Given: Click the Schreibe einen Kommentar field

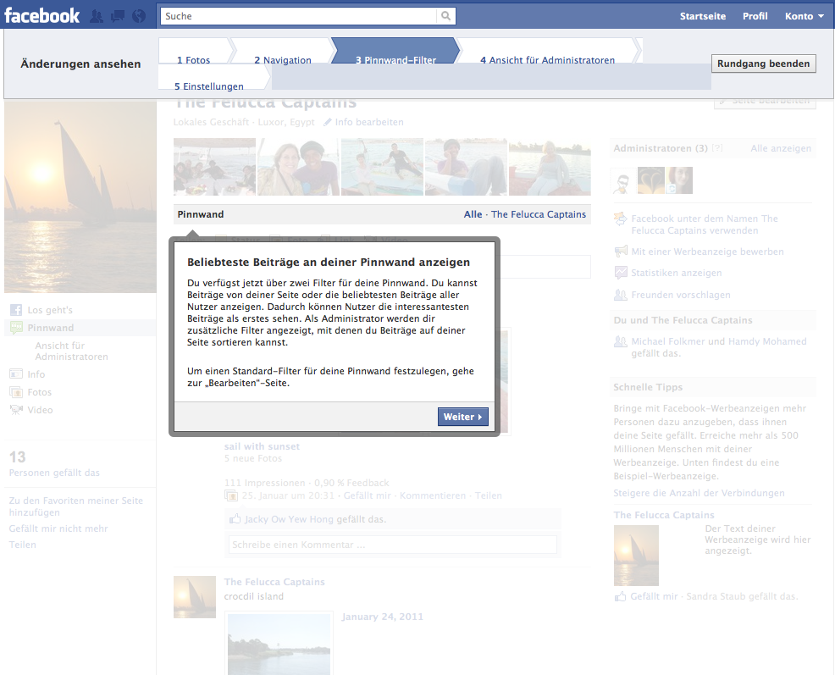Looking at the screenshot, I should tap(392, 545).
